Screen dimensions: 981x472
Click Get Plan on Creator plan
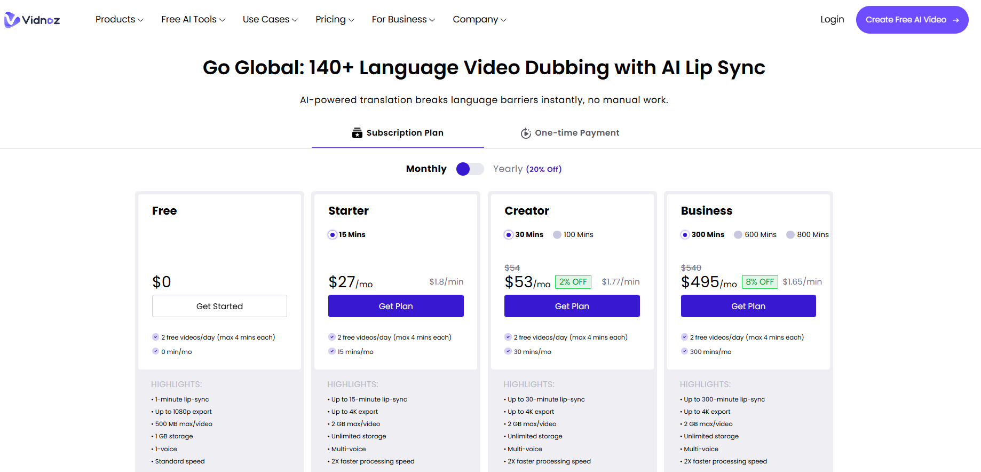572,306
